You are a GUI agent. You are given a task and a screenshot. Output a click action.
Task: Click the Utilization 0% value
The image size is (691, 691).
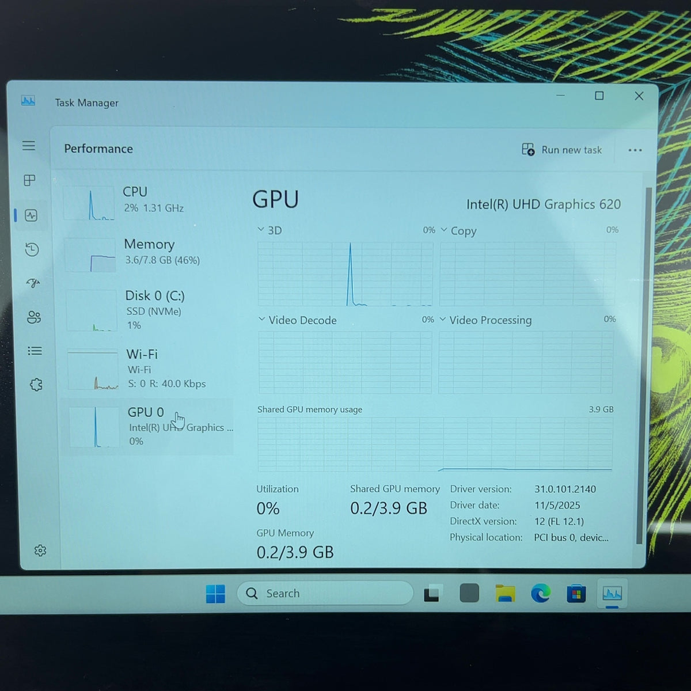click(x=268, y=508)
